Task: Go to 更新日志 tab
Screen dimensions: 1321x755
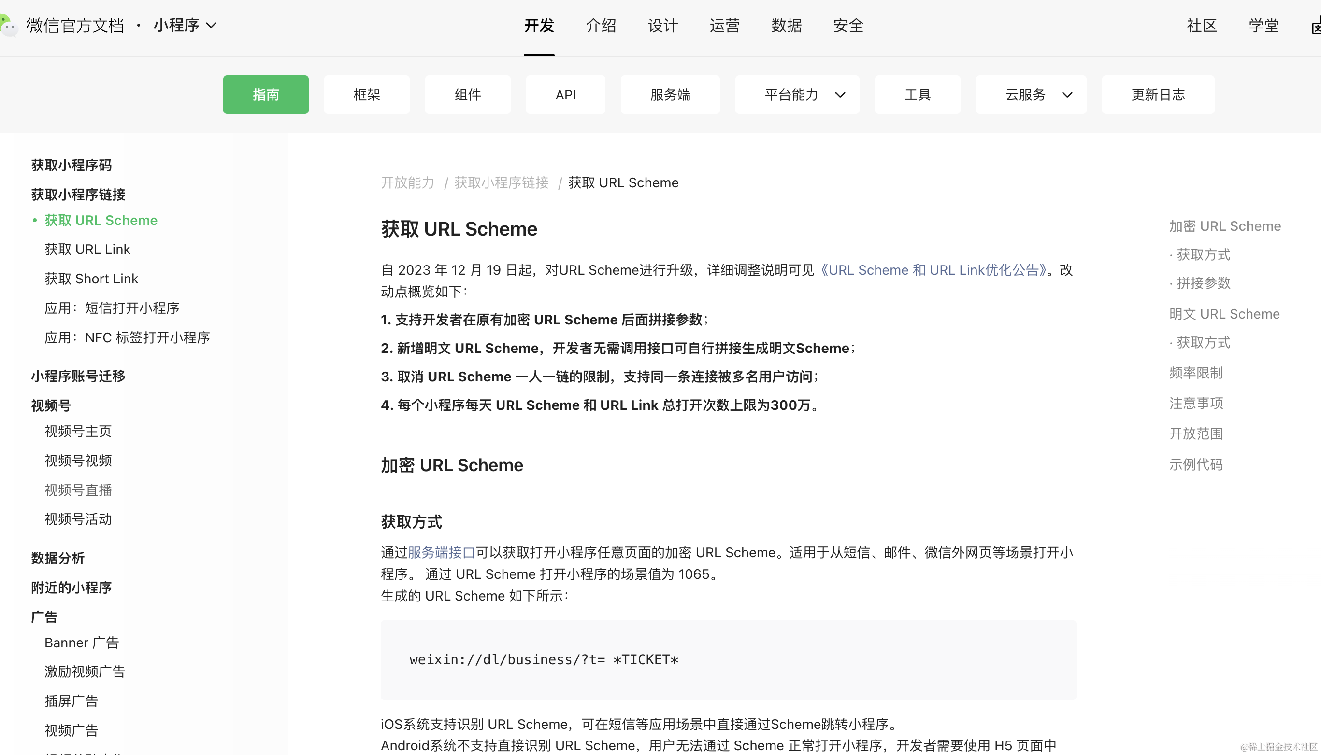Action: tap(1158, 95)
